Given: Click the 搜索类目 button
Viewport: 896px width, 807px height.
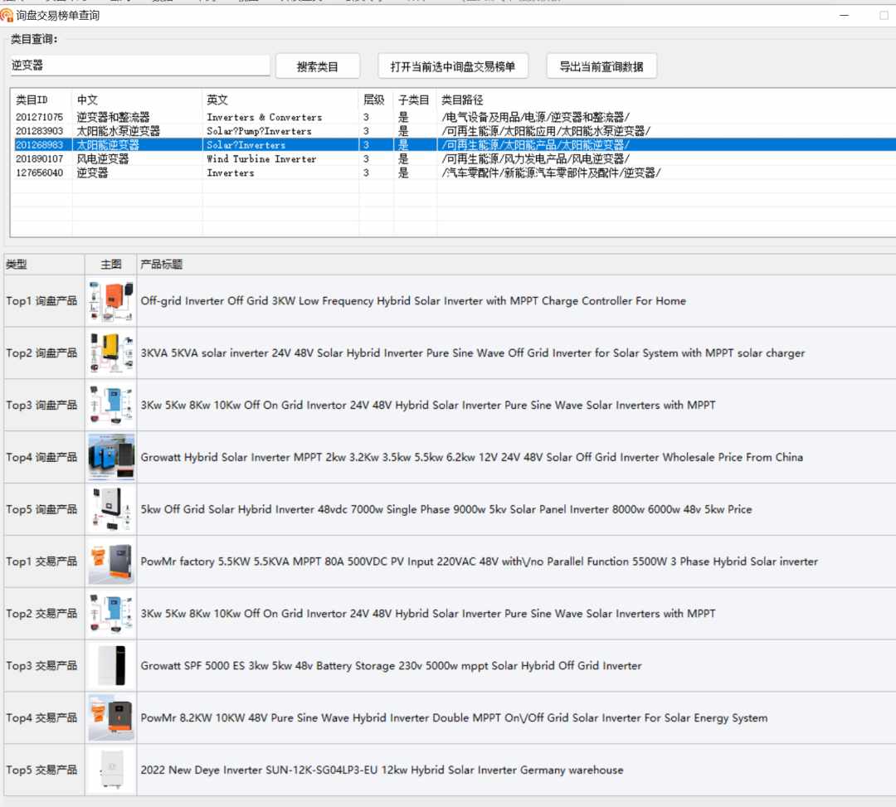Looking at the screenshot, I should coord(318,66).
